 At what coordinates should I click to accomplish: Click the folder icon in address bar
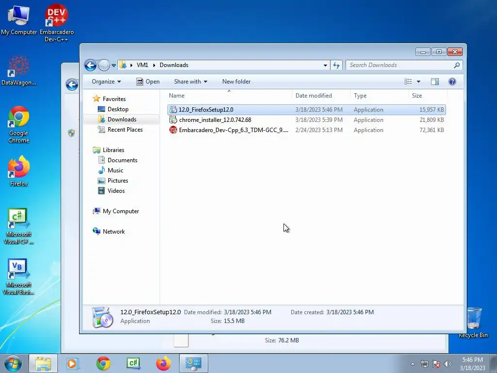pos(123,65)
